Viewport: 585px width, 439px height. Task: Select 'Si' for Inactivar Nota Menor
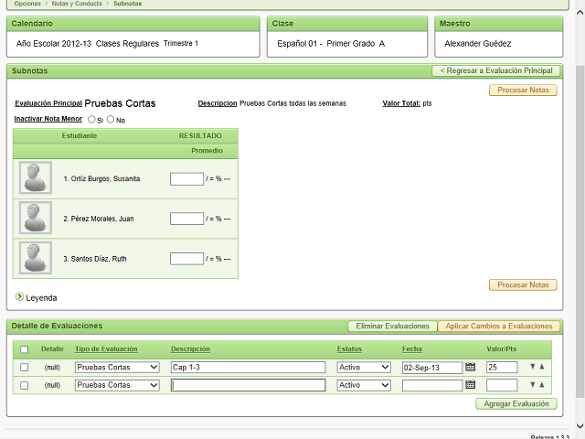click(x=91, y=119)
